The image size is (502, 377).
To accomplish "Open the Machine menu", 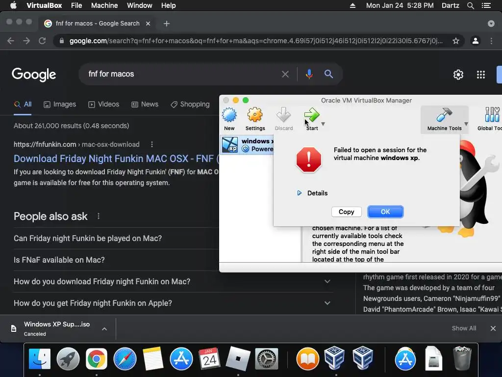I will (x=104, y=5).
